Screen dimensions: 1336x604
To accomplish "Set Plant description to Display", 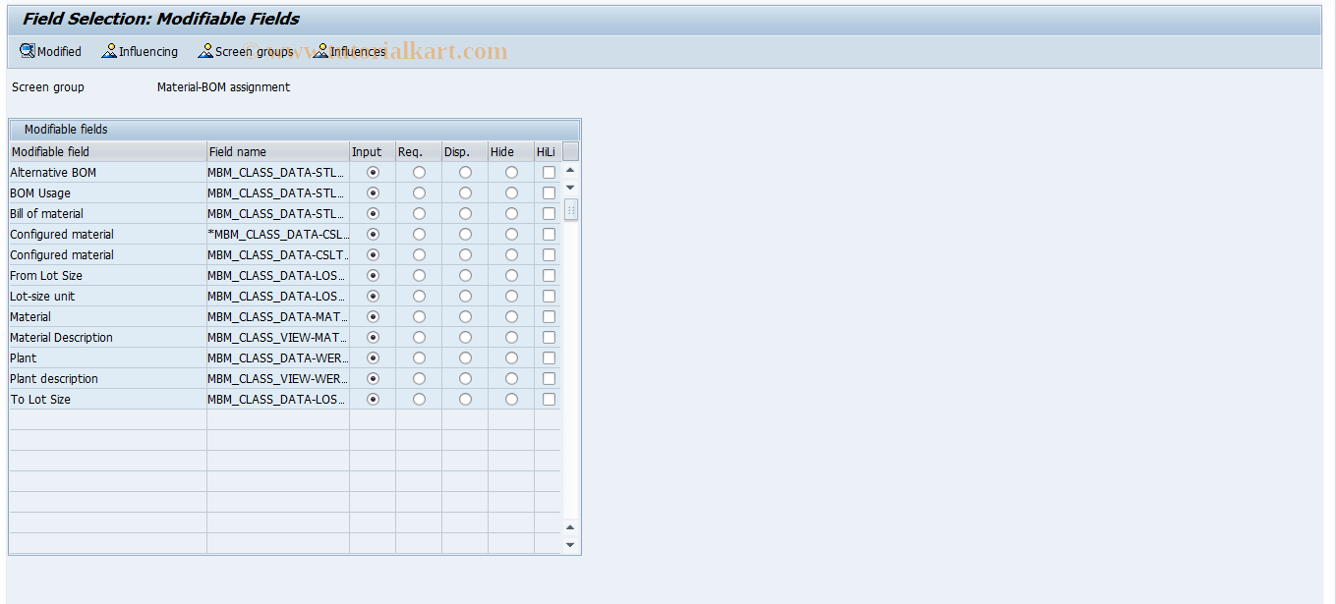I will point(464,378).
